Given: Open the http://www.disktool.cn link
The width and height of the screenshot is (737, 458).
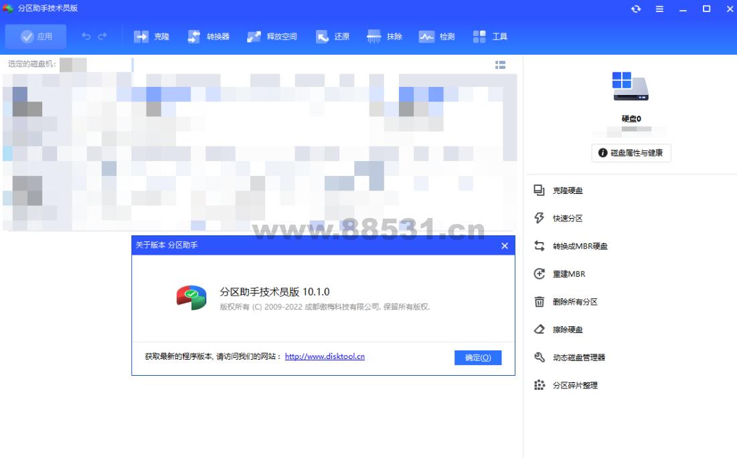Looking at the screenshot, I should pyautogui.click(x=325, y=356).
